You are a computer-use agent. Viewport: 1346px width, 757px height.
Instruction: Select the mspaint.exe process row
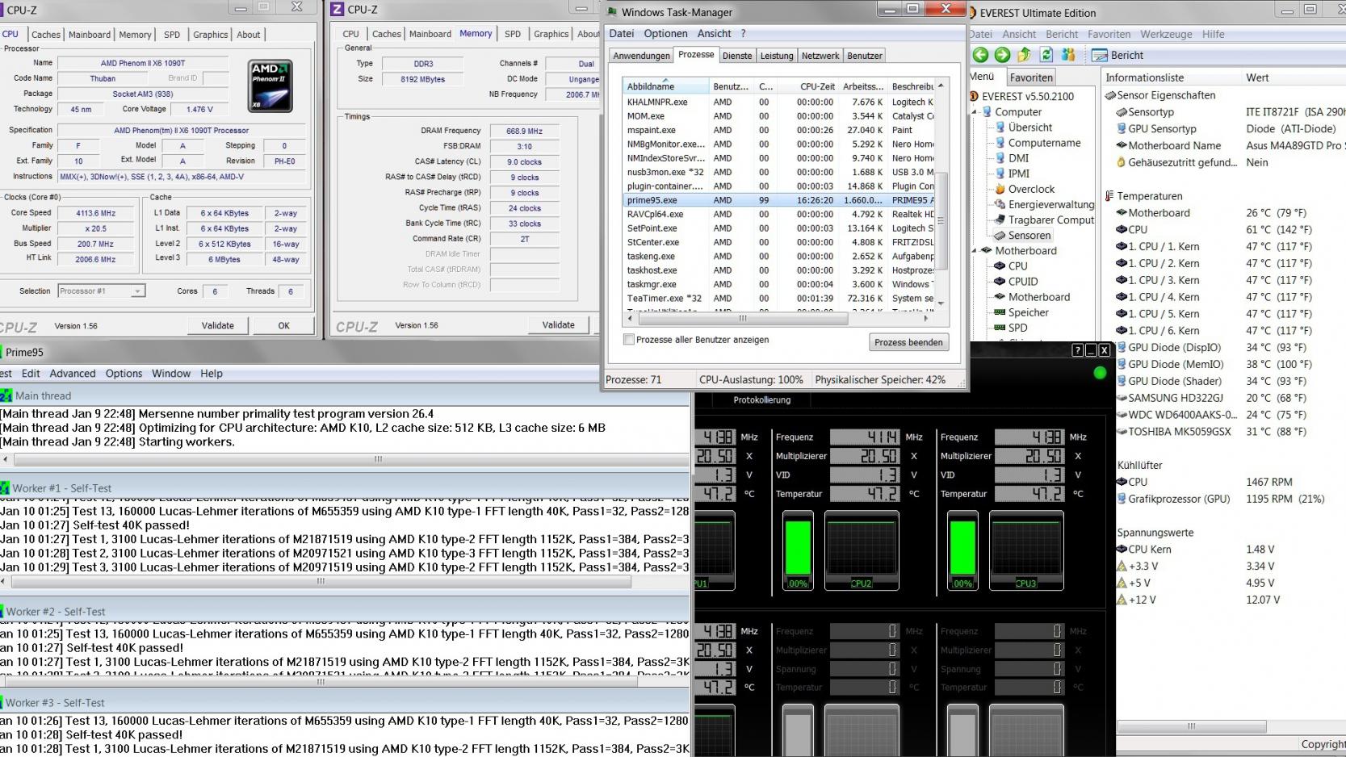point(779,130)
